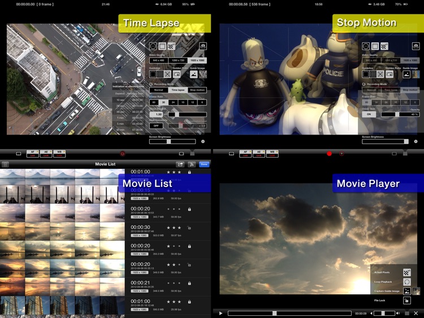The width and height of the screenshot is (424, 318).
Task: Tap aspect frame icon in Stop Motion panel
Action: (x=375, y=46)
